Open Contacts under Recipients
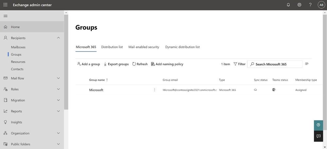 tap(17, 69)
